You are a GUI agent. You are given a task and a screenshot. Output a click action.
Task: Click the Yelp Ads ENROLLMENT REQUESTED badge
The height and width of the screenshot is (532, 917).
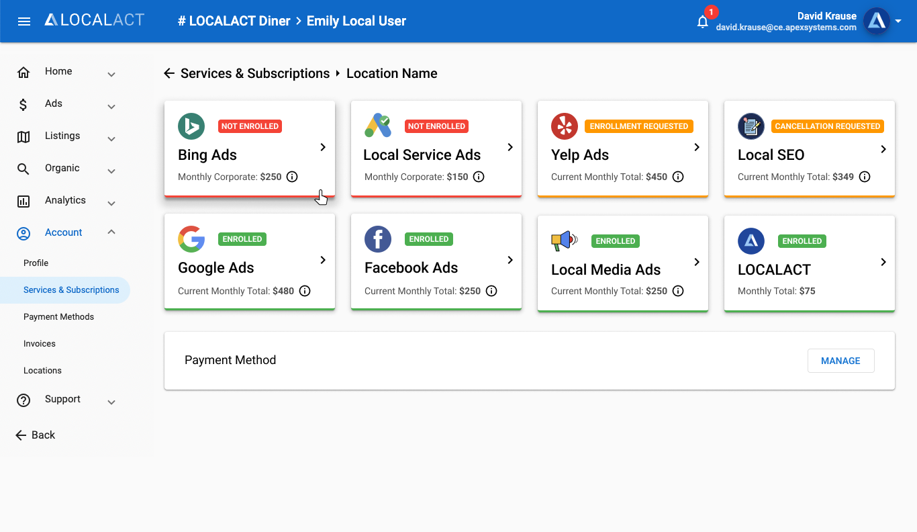639,126
